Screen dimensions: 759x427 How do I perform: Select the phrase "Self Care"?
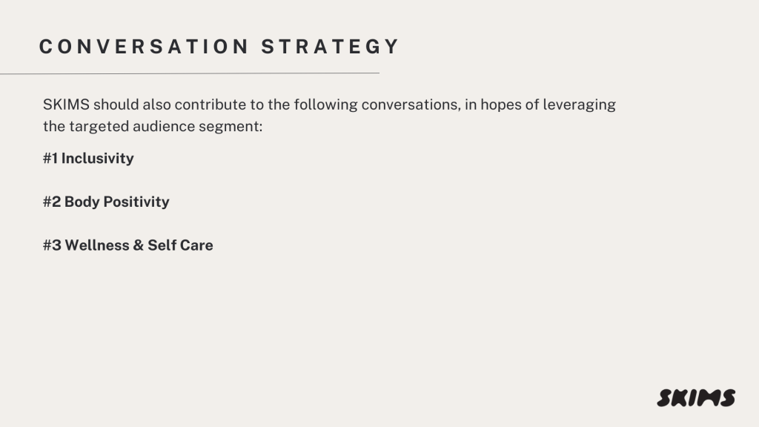[180, 245]
